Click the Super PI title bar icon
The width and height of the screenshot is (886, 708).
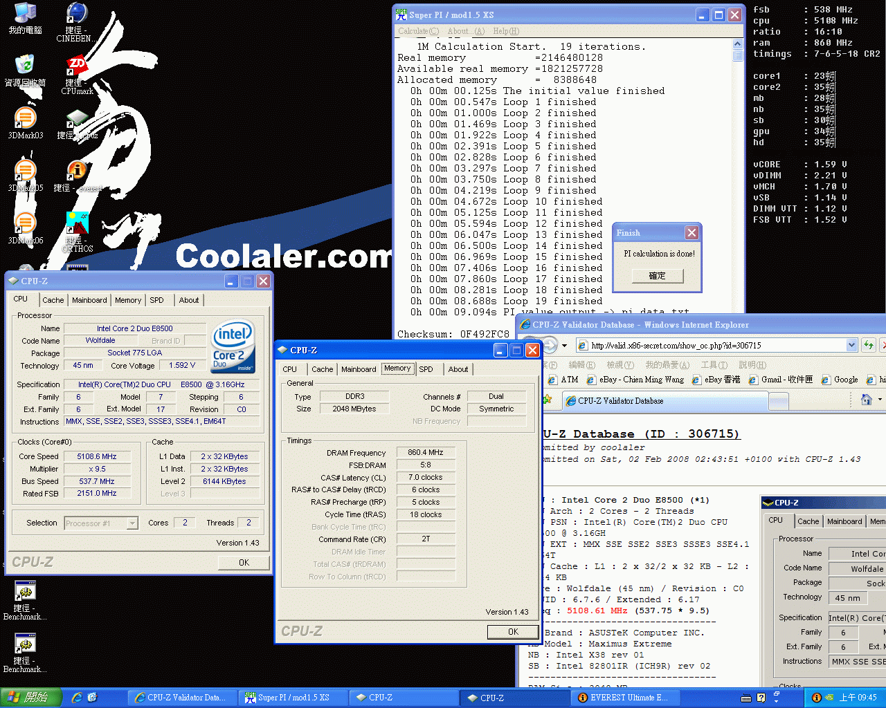(401, 14)
